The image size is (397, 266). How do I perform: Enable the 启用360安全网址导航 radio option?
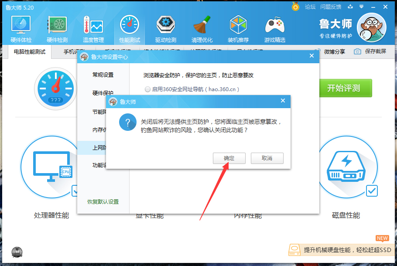[x=148, y=89]
